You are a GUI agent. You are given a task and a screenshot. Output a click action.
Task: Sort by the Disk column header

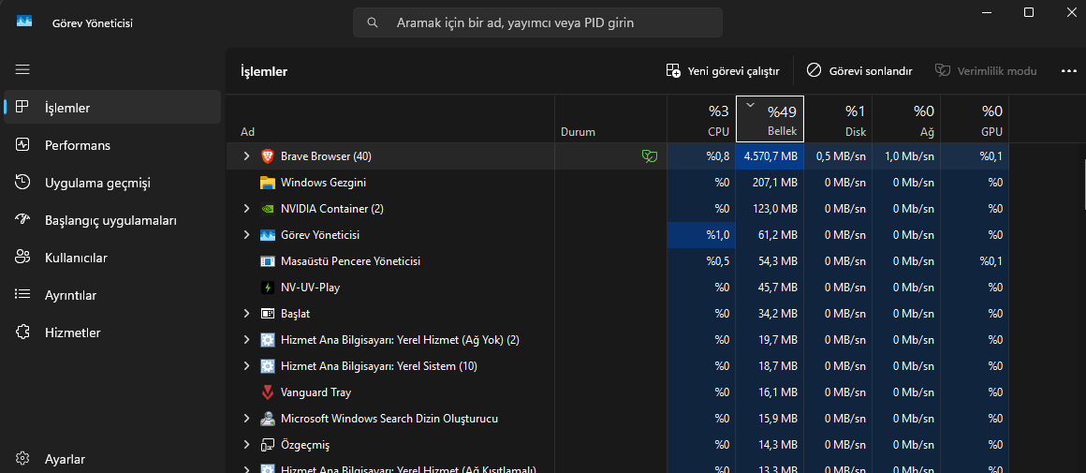837,118
